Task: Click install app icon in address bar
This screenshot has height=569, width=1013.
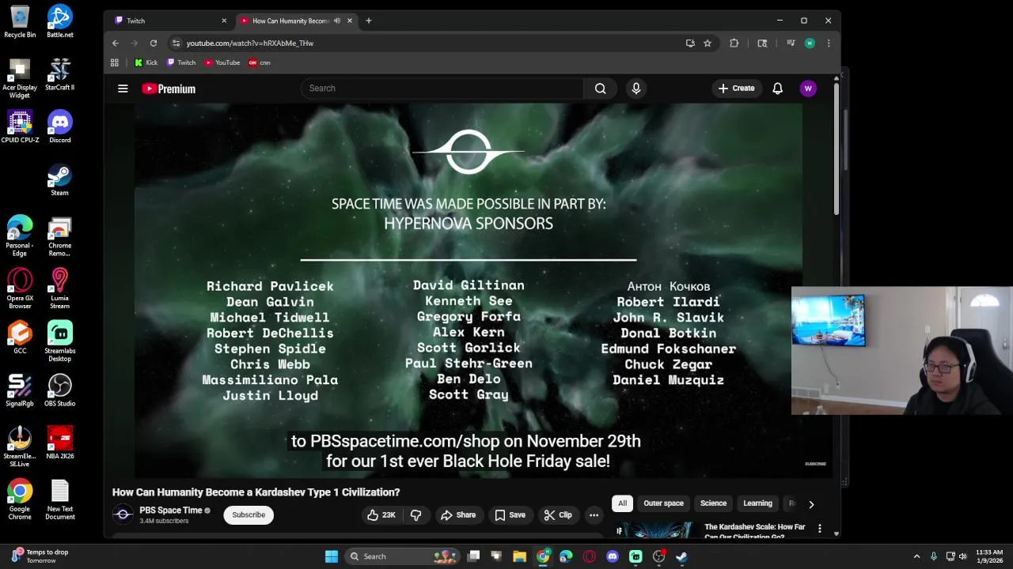Action: [690, 43]
